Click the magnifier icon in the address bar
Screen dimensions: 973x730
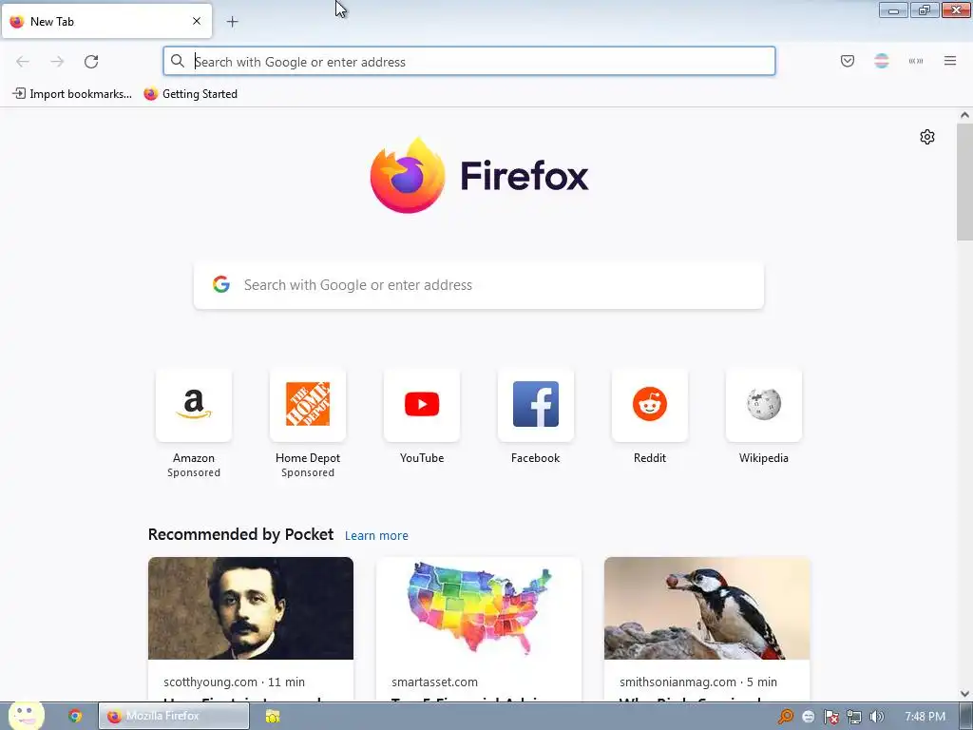click(x=178, y=61)
